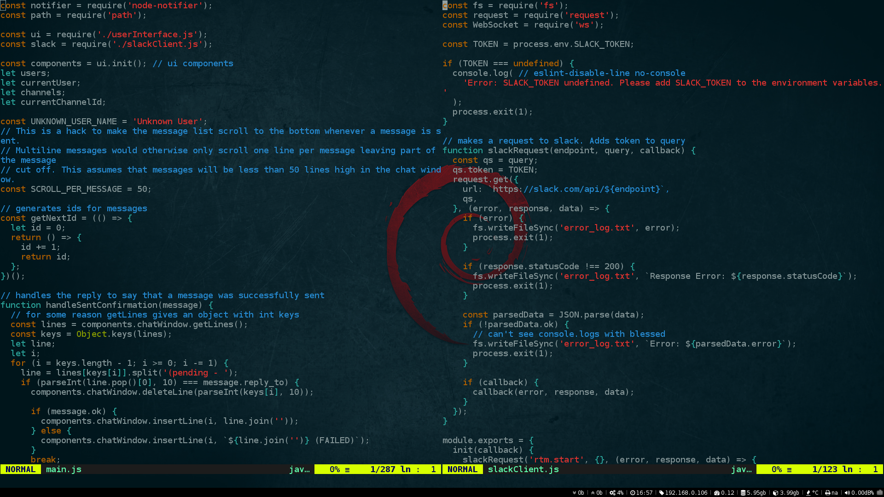This screenshot has width=884, height=497.
Task: Click the volume speaker icon
Action: pyautogui.click(x=847, y=492)
